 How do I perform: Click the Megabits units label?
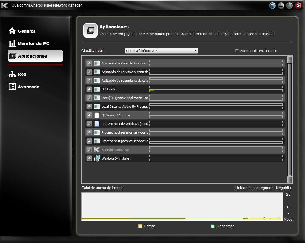(x=283, y=188)
